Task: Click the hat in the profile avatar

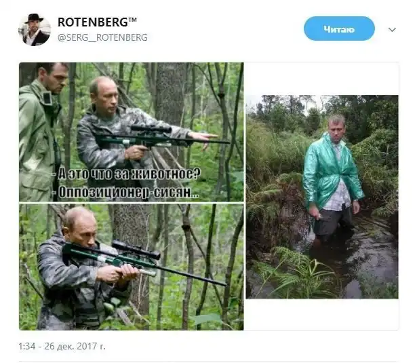Action: point(34,20)
